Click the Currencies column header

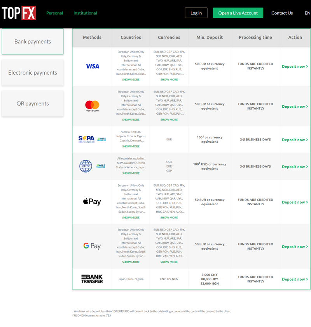169,37
